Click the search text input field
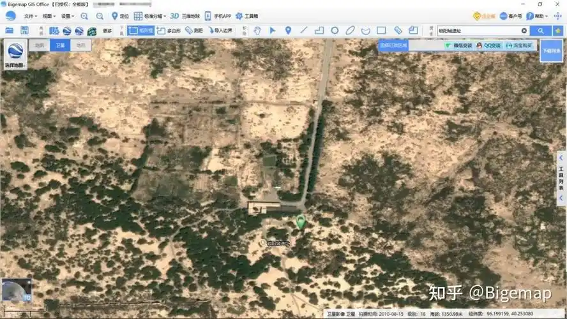This screenshot has height=319, width=567. (478, 30)
